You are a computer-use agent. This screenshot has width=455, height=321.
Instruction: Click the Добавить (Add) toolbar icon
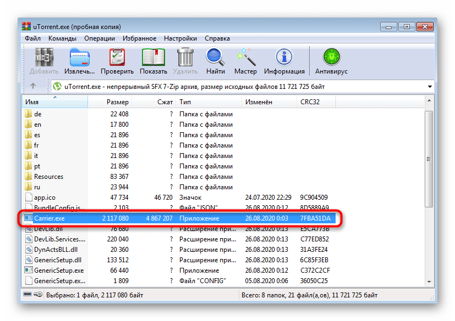[44, 57]
